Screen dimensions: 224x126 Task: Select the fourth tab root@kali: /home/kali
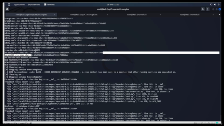click(190, 15)
